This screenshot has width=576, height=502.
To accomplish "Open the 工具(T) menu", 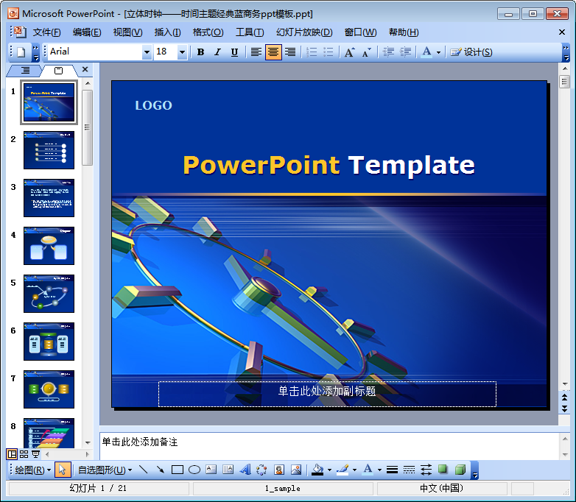I will tap(250, 32).
